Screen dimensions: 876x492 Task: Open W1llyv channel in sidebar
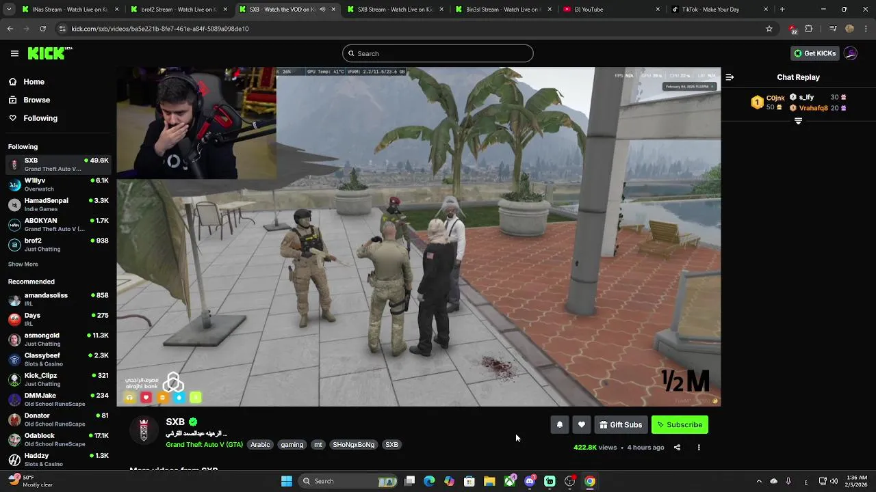tap(58, 184)
